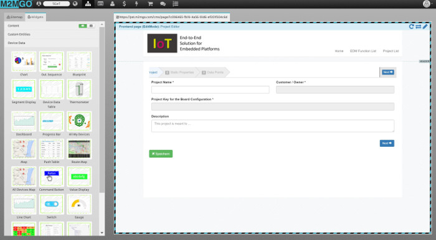Open the shopping cart icon
The width and height of the screenshot is (436, 240).
pyautogui.click(x=150, y=4)
